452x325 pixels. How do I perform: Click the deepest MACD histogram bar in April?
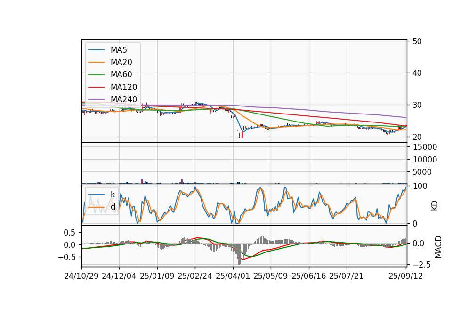click(239, 254)
